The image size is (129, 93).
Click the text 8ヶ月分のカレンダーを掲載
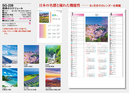click(x=105, y=6)
